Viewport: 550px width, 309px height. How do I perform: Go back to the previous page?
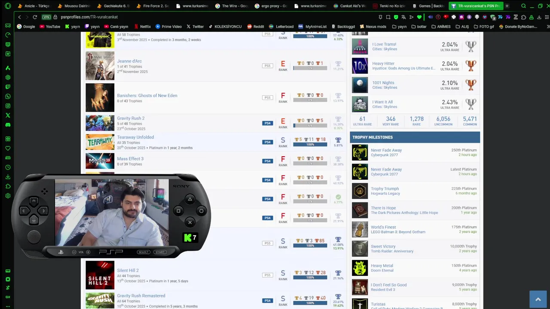tap(19, 17)
